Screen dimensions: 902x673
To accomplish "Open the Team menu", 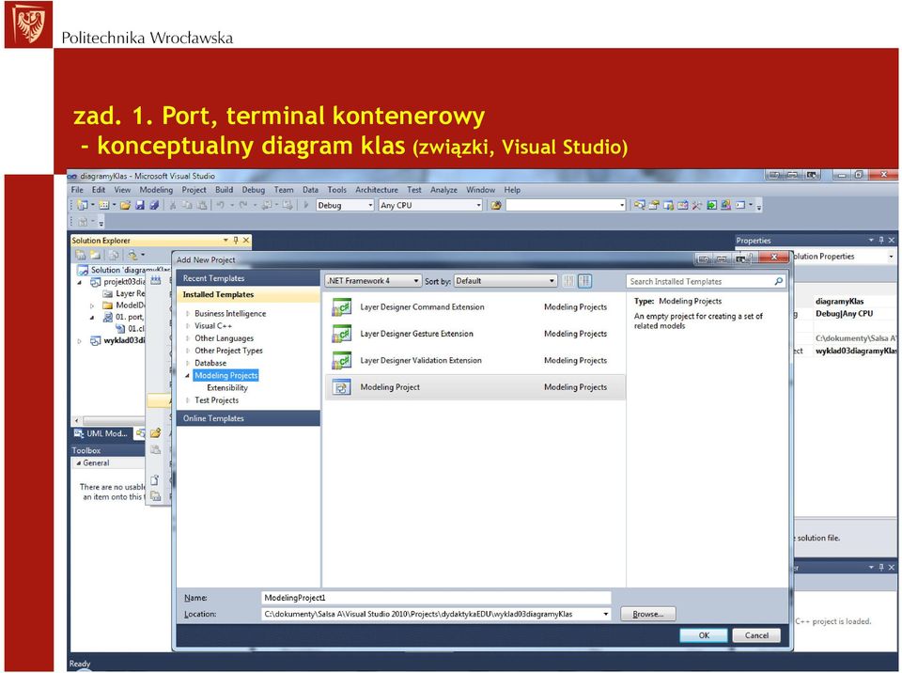I will pyautogui.click(x=284, y=190).
